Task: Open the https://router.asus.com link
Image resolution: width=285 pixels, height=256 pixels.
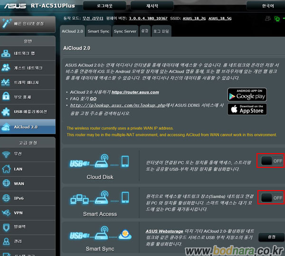Action: click(x=135, y=92)
